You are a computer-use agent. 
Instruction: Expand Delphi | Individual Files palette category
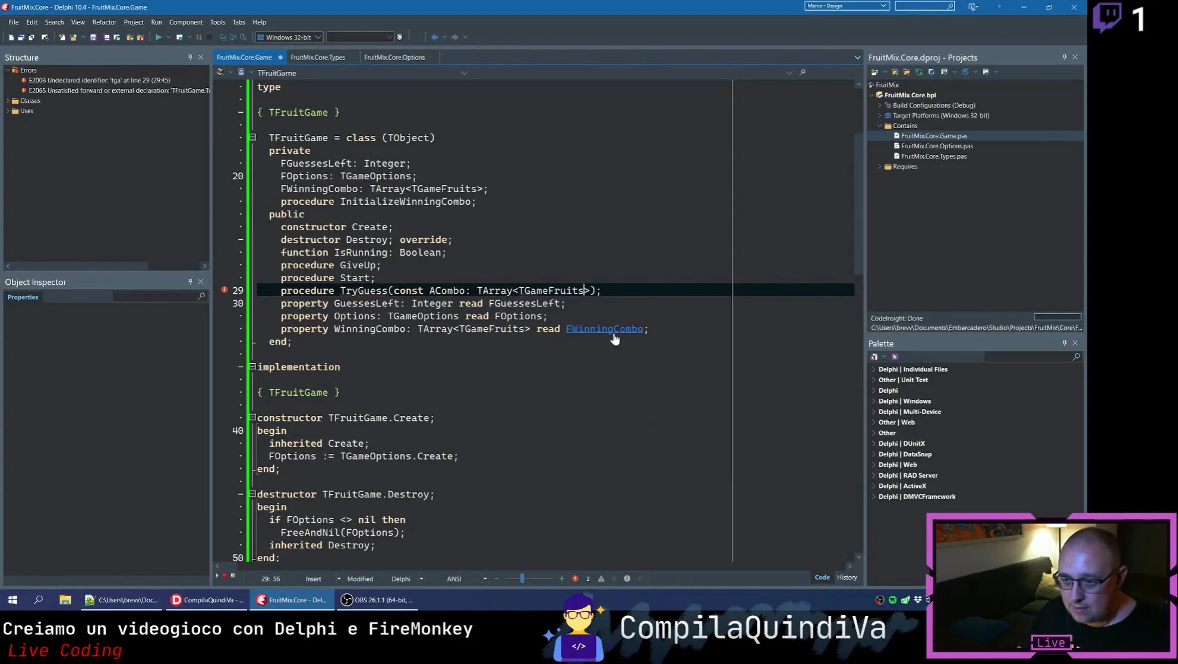pyautogui.click(x=873, y=369)
